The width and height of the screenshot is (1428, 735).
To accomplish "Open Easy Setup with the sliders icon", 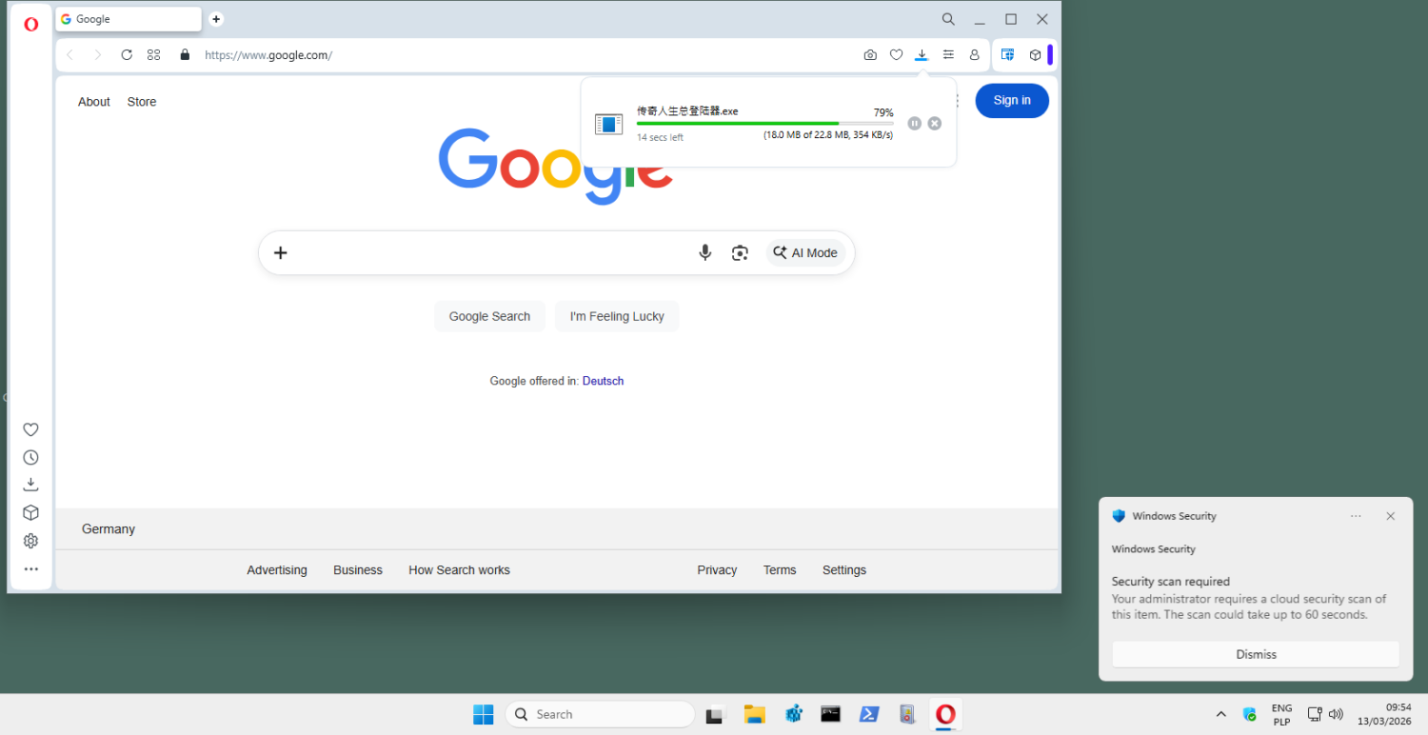I will pyautogui.click(x=948, y=54).
